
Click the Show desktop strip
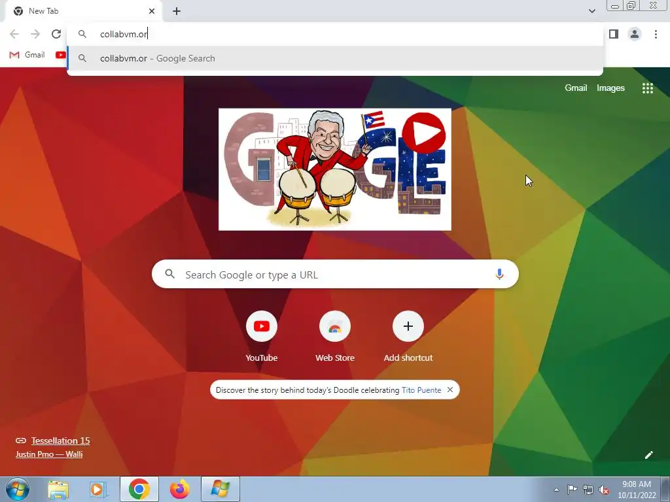[x=665, y=489]
